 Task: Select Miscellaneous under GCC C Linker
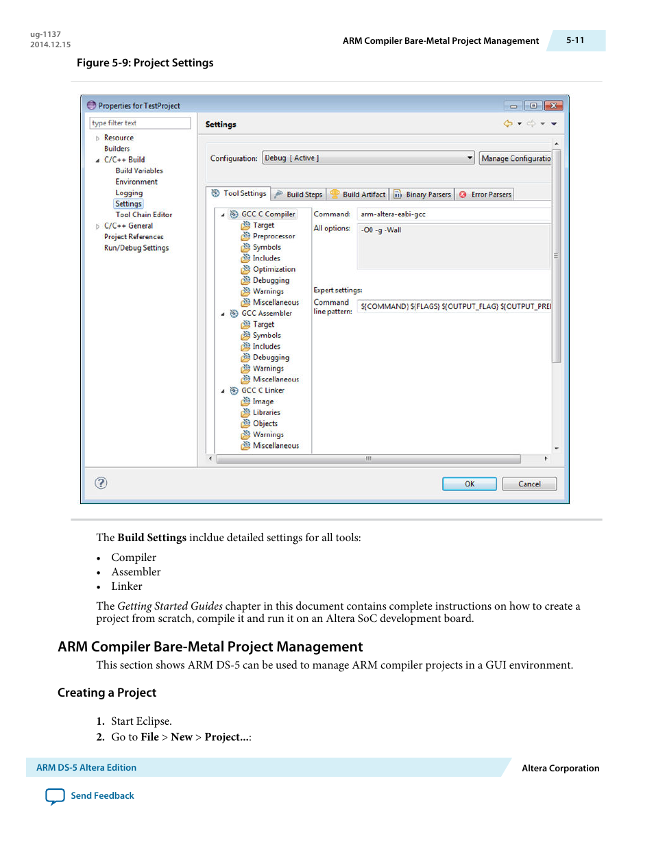276,445
